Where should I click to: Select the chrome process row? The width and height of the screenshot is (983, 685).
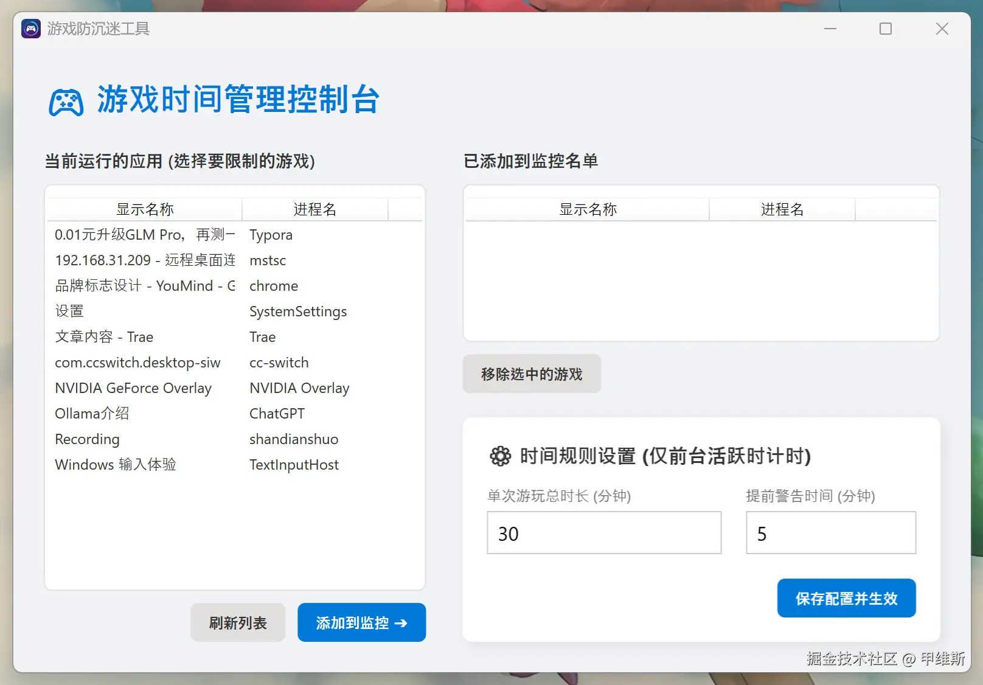(x=235, y=286)
